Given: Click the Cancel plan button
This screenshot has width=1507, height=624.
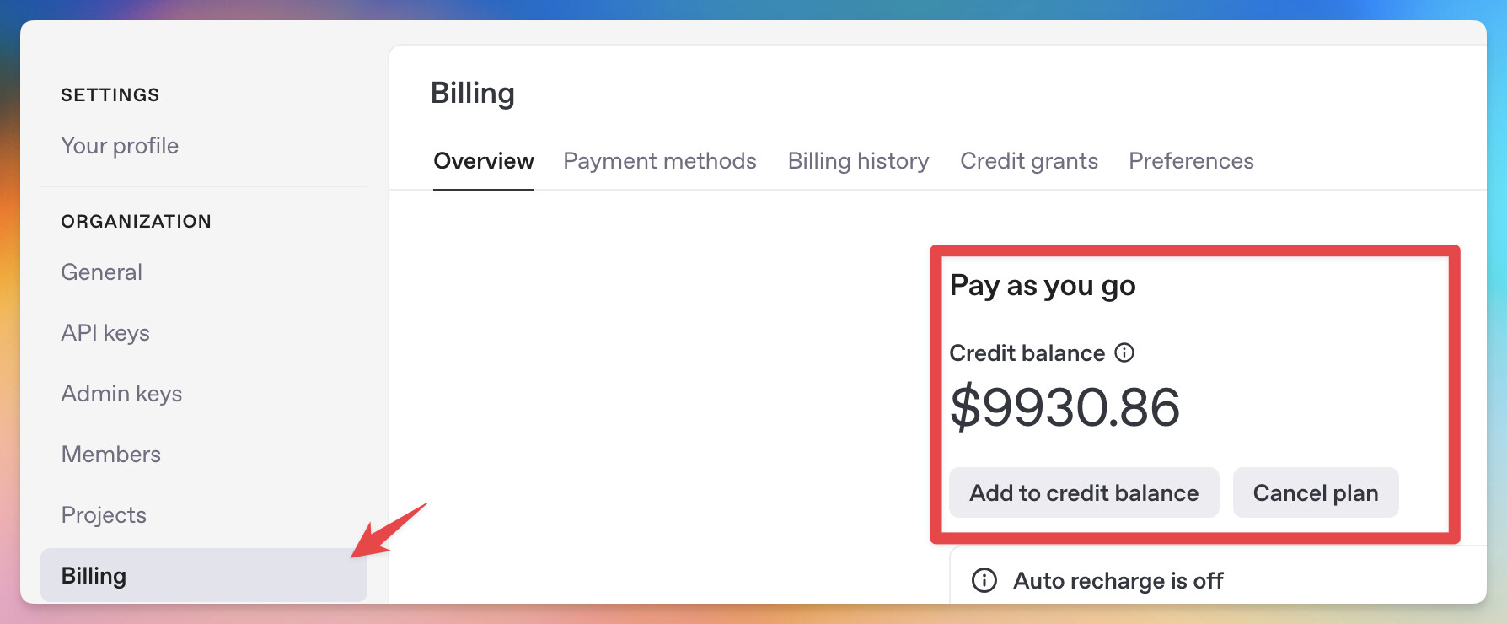Looking at the screenshot, I should point(1315,492).
